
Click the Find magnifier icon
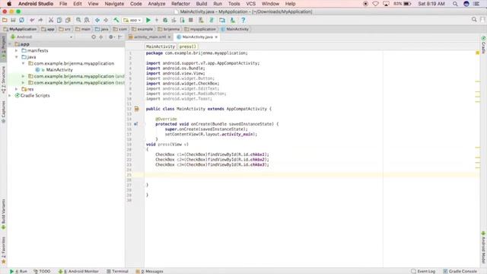click(x=78, y=21)
